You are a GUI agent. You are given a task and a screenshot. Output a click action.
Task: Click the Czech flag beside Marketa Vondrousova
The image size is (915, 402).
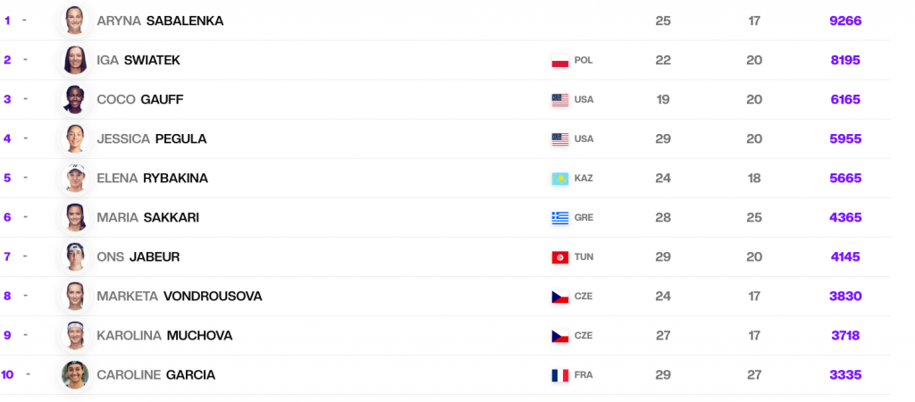[x=560, y=297]
